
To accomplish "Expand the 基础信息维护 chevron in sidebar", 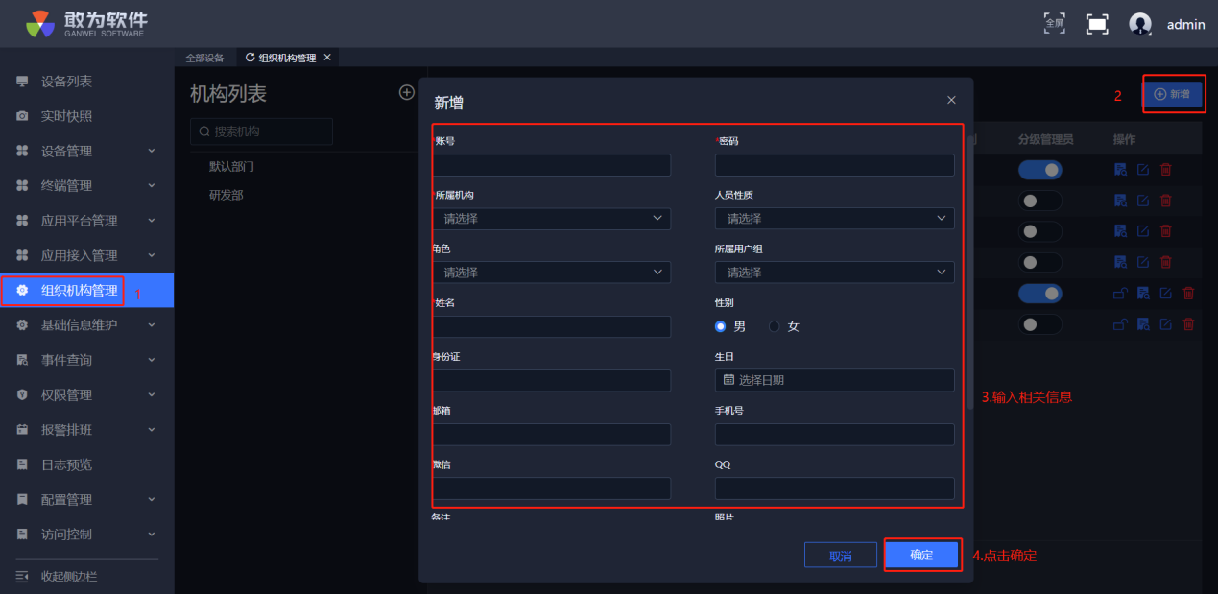I will 152,325.
